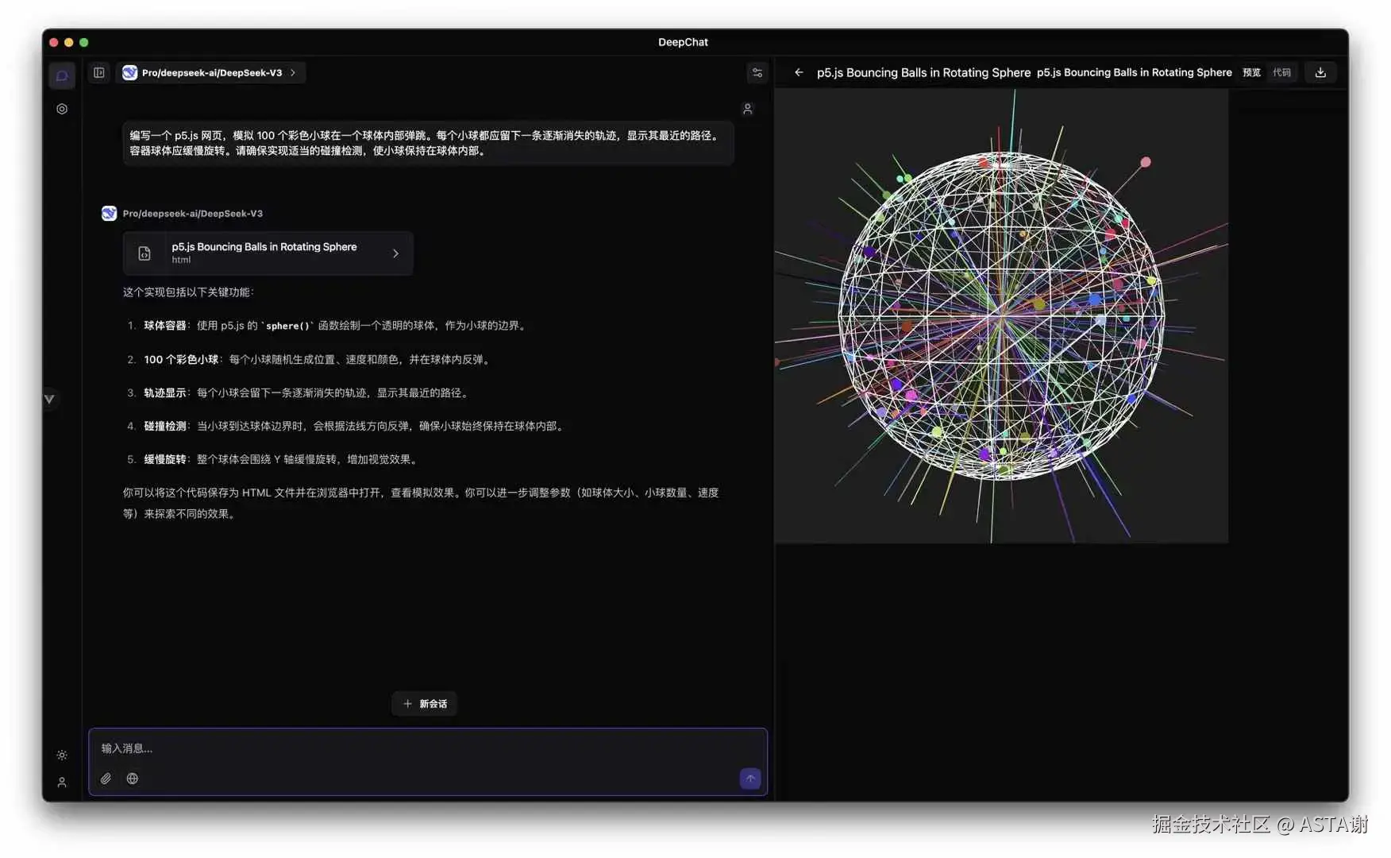Click the yellow minimize window button

pos(69,42)
